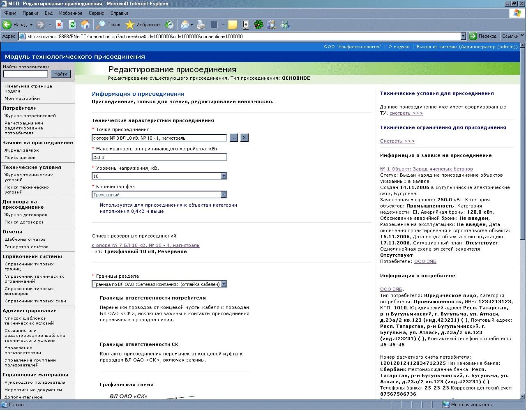This screenshot has height=410, width=526.
Task: Open Favorites (Избранное) star button
Action: click(x=142, y=25)
